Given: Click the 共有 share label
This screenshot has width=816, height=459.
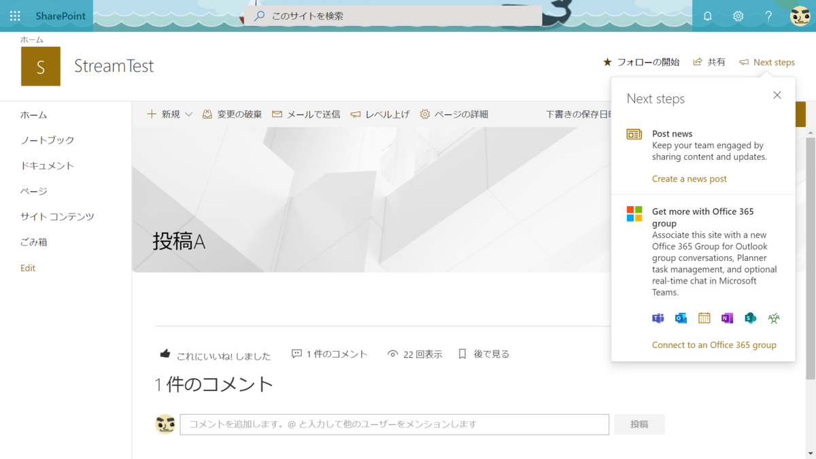Looking at the screenshot, I should point(717,62).
